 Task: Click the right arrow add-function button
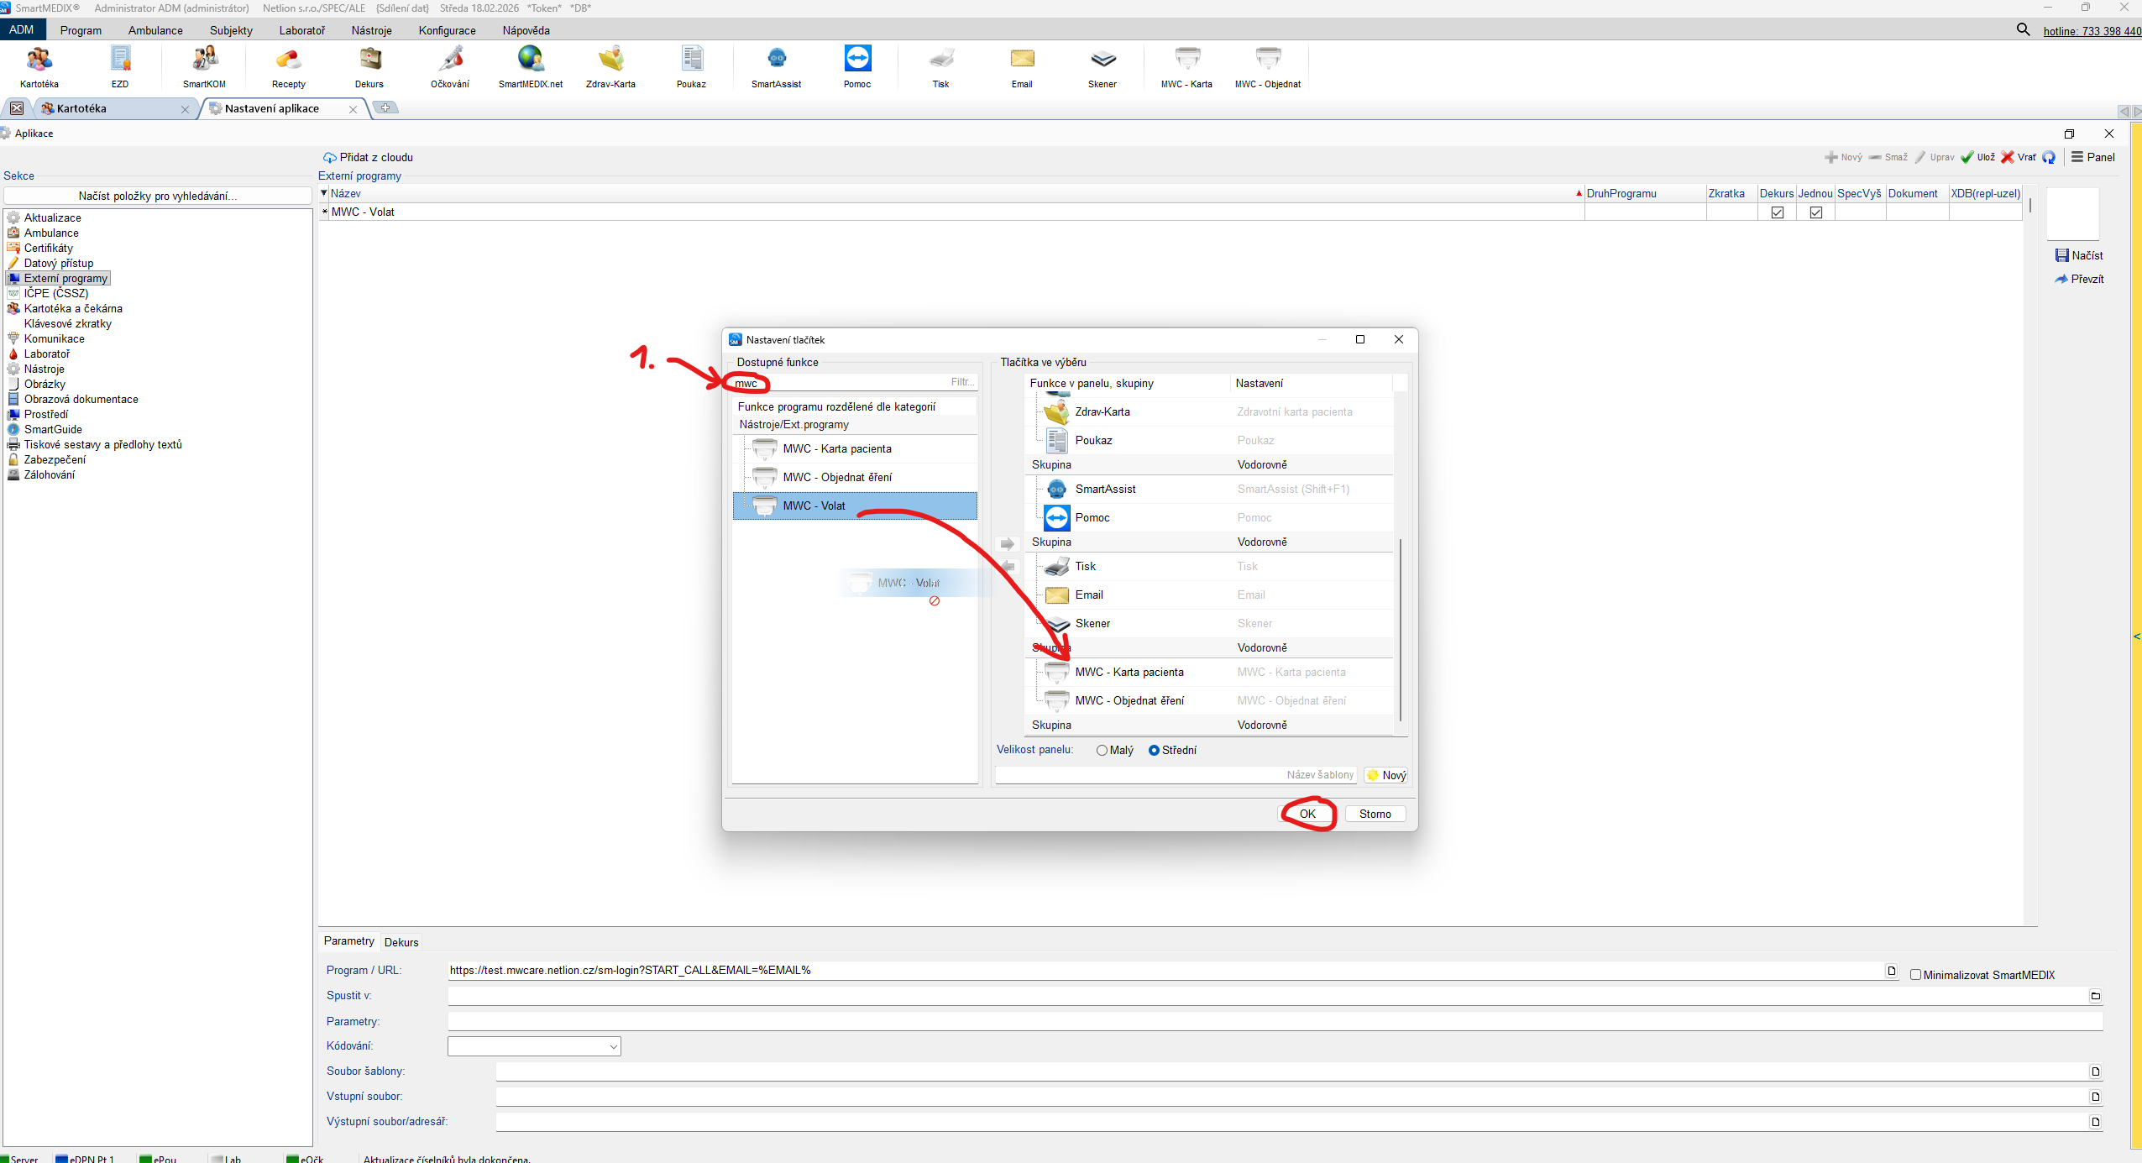point(1008,544)
